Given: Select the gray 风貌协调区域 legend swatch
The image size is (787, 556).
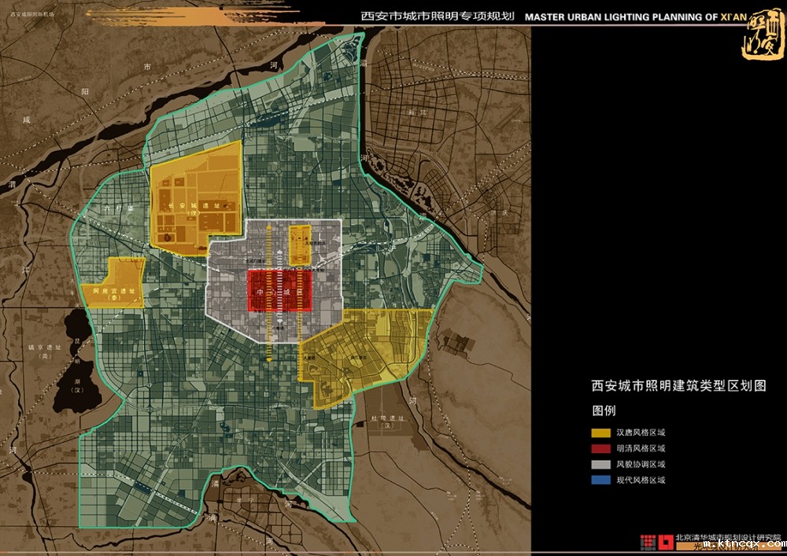Looking at the screenshot, I should (601, 464).
